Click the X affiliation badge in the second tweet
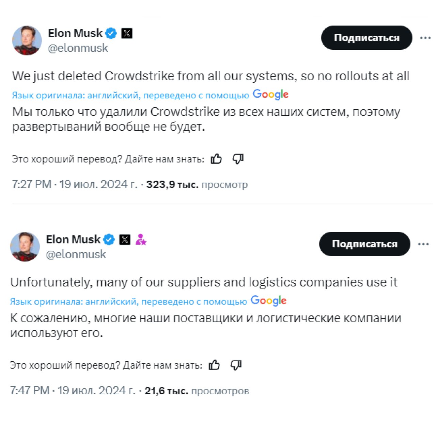 (x=125, y=240)
